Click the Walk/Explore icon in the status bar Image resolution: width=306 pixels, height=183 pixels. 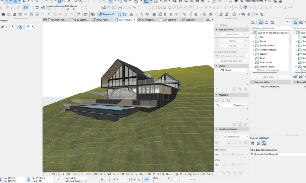point(63,174)
